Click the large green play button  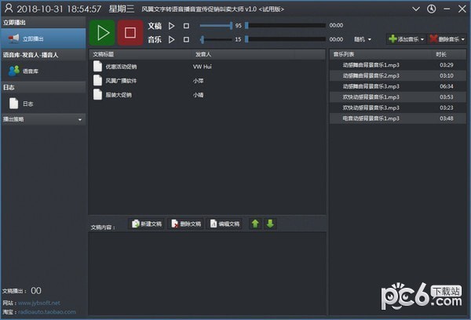point(102,33)
